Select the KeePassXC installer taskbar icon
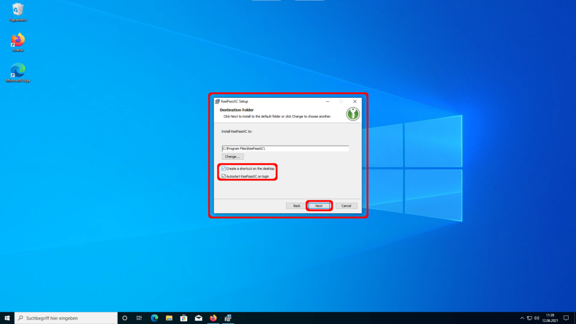 coord(228,318)
